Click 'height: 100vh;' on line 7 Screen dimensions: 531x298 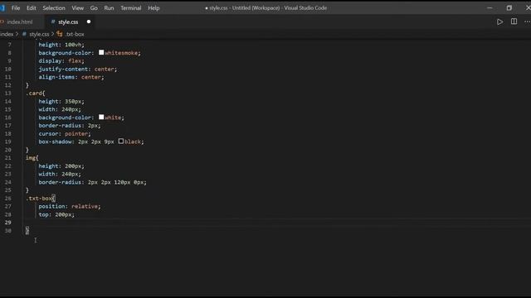click(x=61, y=45)
